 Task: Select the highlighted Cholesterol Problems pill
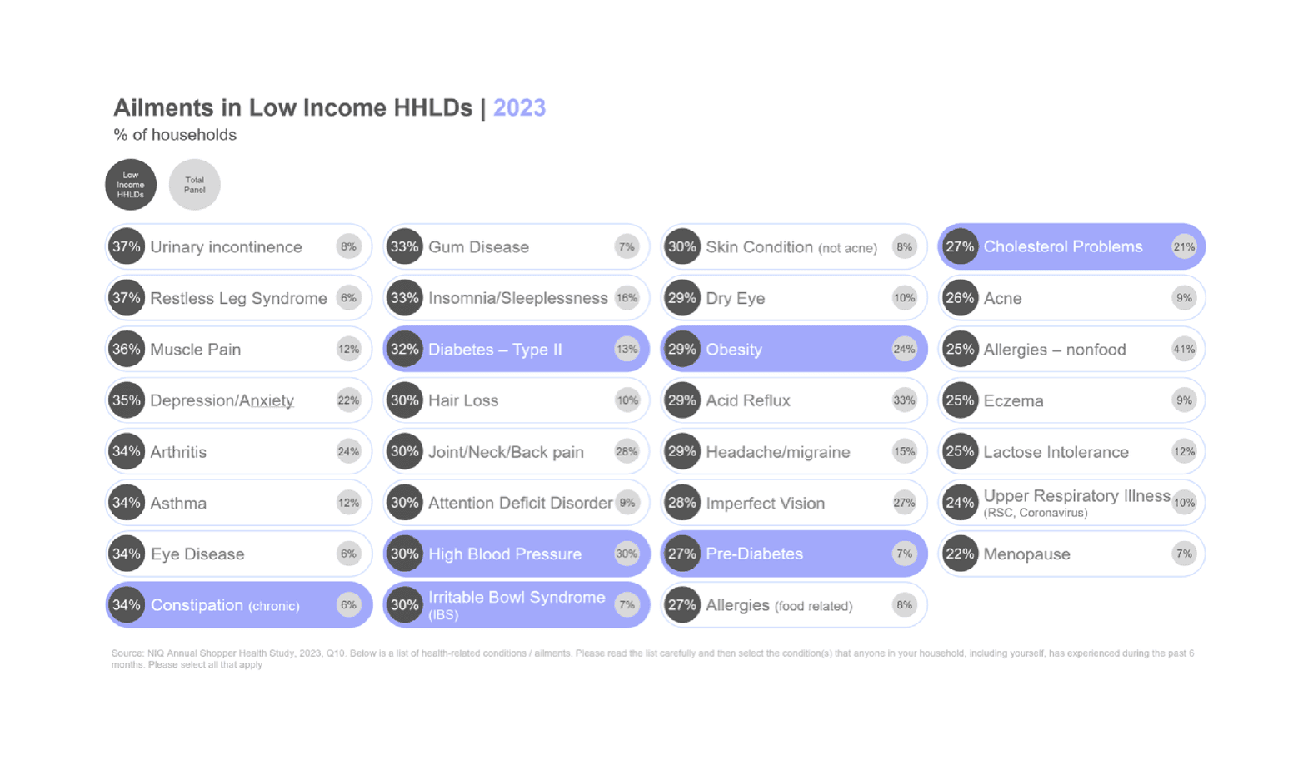pyautogui.click(x=1071, y=246)
